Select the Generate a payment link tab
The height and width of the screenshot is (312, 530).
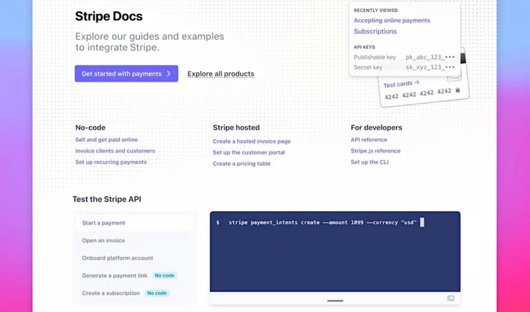[x=134, y=275]
